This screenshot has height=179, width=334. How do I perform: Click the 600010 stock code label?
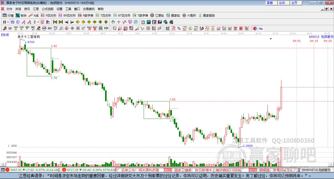314,37
